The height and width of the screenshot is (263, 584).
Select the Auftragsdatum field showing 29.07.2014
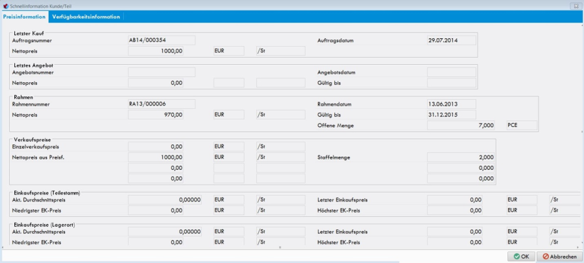coord(451,40)
